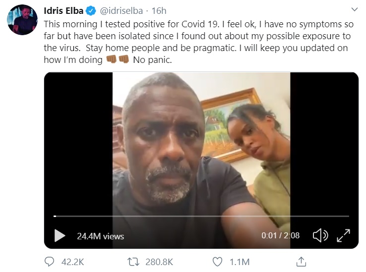The height and width of the screenshot is (272, 366).
Task: Expand the video to fullscreen
Action: [343, 235]
